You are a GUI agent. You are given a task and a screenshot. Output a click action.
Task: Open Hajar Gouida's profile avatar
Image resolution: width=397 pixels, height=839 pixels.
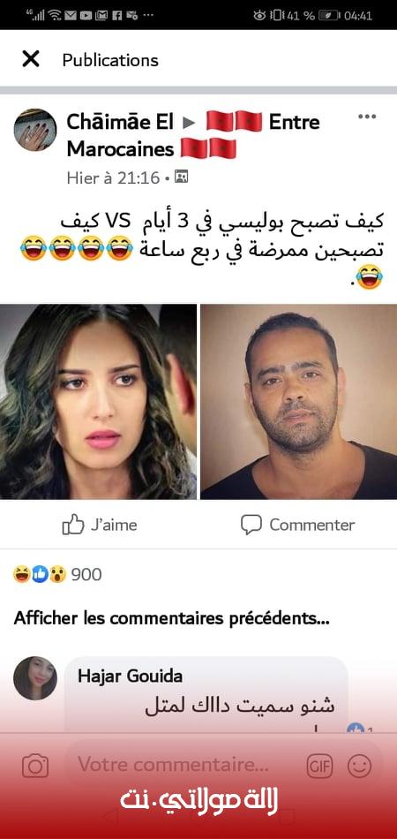(34, 678)
